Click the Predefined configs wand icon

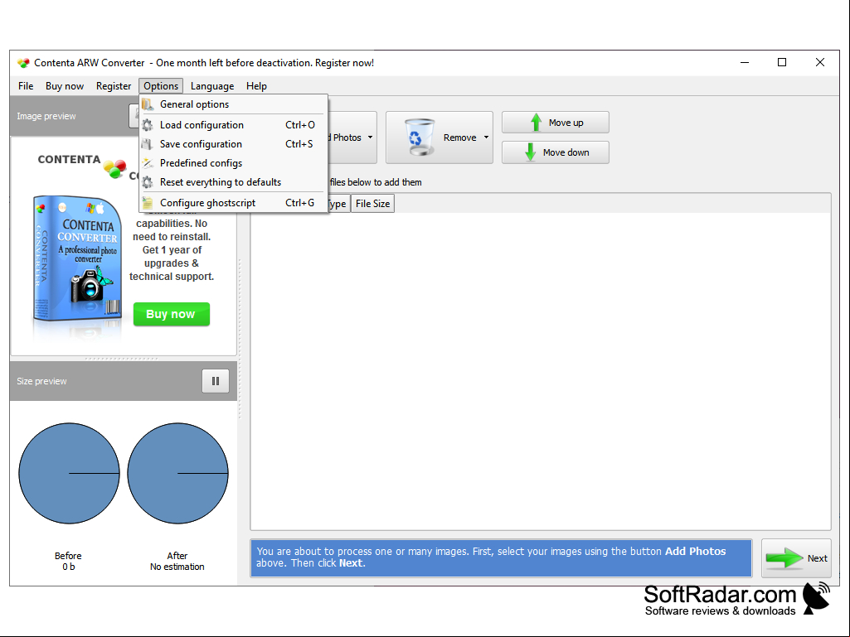[x=148, y=163]
